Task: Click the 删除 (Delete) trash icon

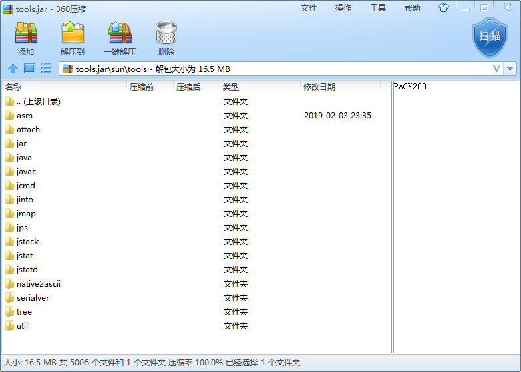Action: 166,38
